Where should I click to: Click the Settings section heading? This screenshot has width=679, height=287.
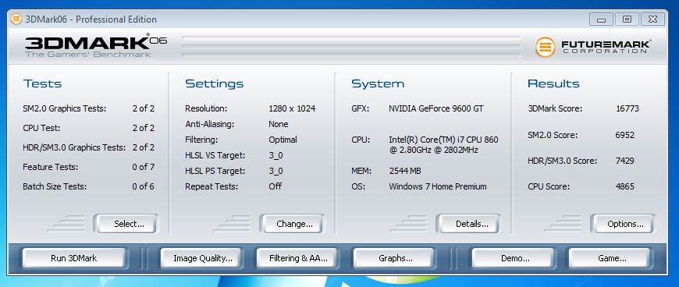[x=215, y=83]
